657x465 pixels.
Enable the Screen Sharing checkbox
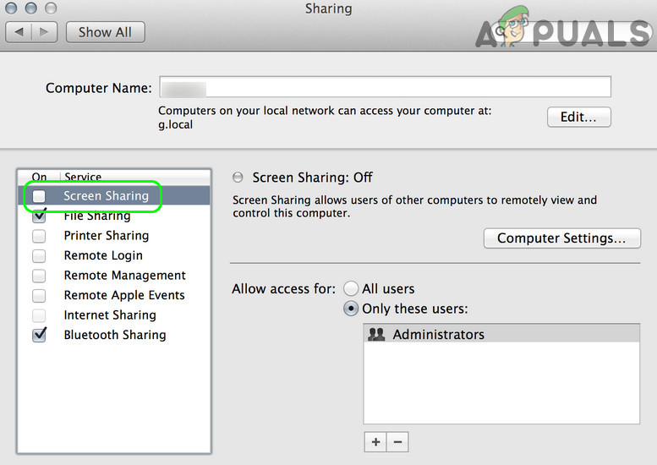coord(39,196)
